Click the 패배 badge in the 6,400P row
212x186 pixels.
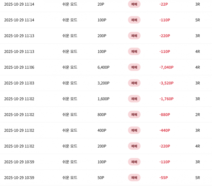pos(134,67)
